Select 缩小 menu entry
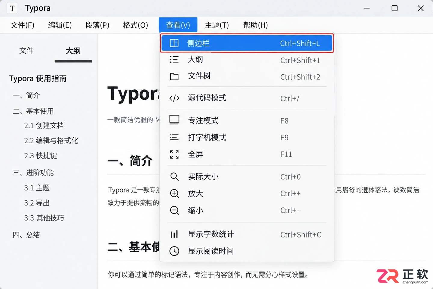433x289 pixels. tap(247, 210)
